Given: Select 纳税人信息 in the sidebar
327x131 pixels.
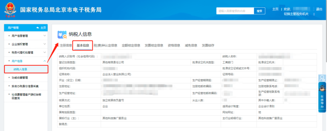Looking at the screenshot, I should [20, 69].
